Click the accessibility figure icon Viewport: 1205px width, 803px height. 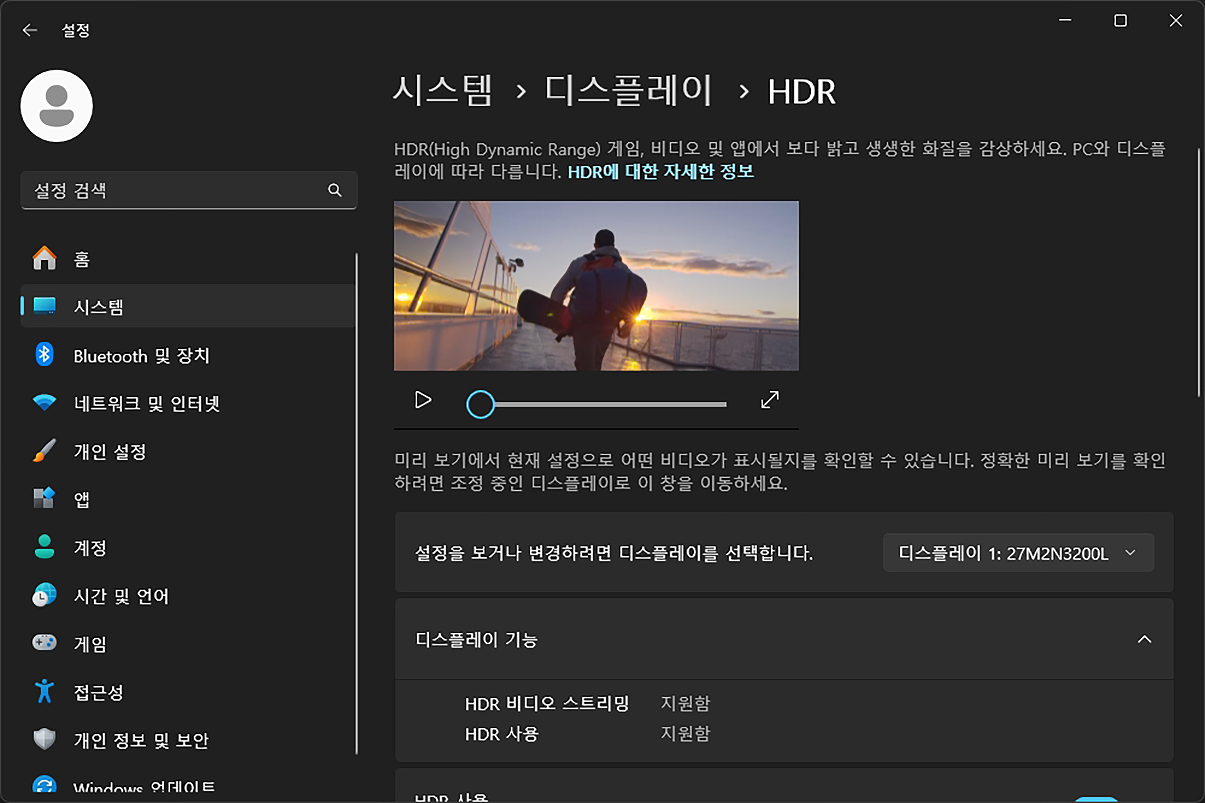click(x=45, y=691)
